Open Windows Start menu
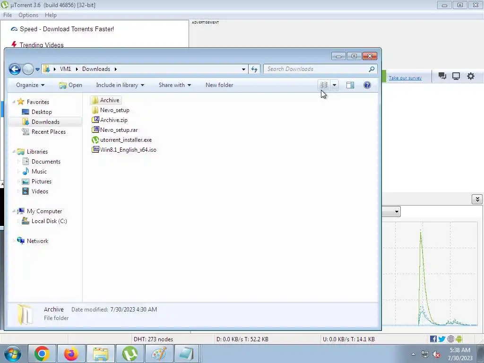Screen dimensions: 484x363 tap(13, 354)
